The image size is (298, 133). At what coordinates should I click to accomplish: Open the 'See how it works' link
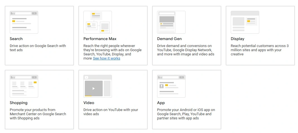(x=106, y=58)
